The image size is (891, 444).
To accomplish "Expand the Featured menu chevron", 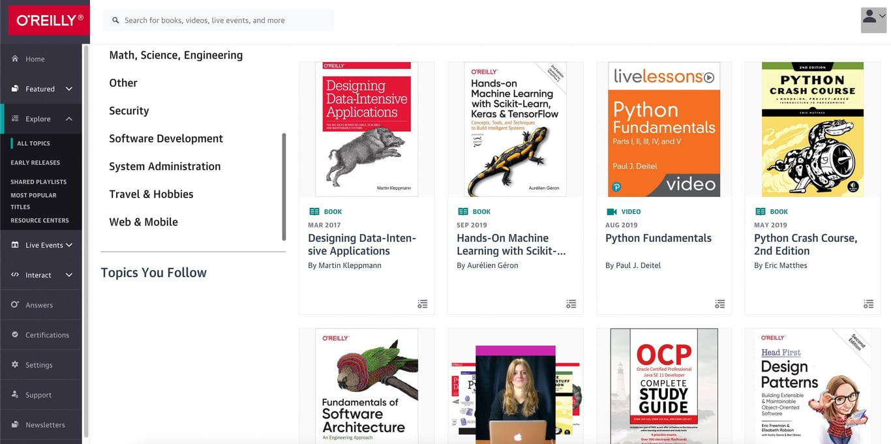I will (69, 89).
